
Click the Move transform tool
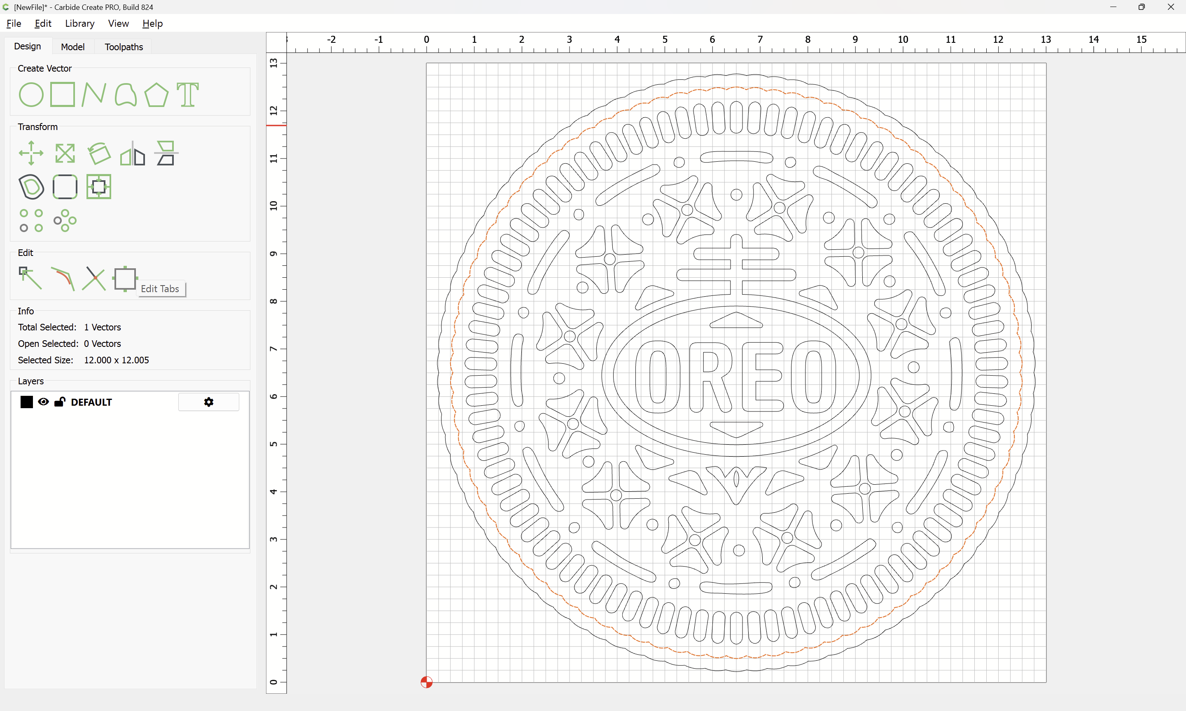31,153
